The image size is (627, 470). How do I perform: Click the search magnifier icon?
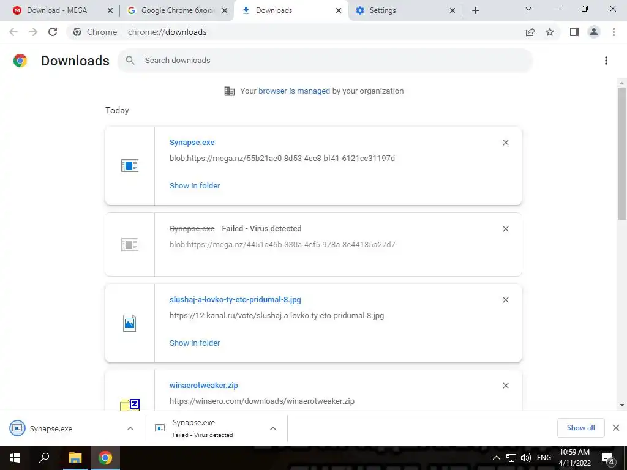(x=130, y=61)
